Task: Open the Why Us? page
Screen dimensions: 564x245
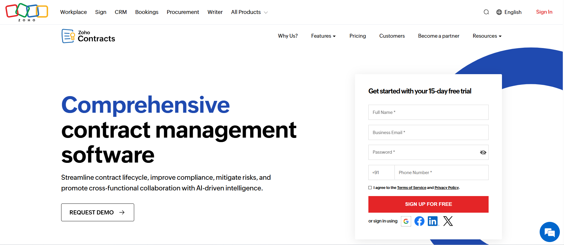Action: pos(288,36)
